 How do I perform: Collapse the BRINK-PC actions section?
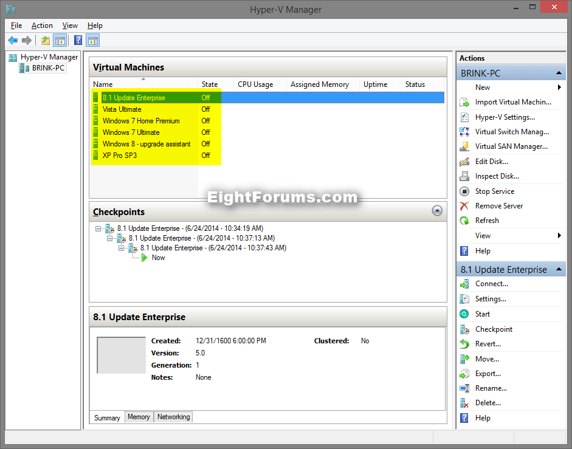559,73
